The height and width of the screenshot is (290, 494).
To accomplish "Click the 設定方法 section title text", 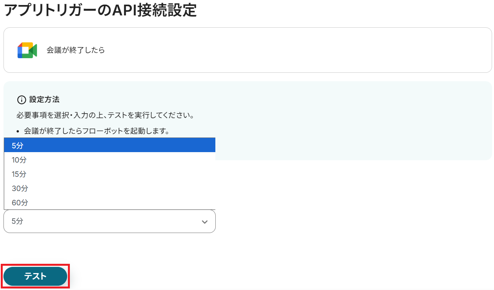I will (x=44, y=100).
